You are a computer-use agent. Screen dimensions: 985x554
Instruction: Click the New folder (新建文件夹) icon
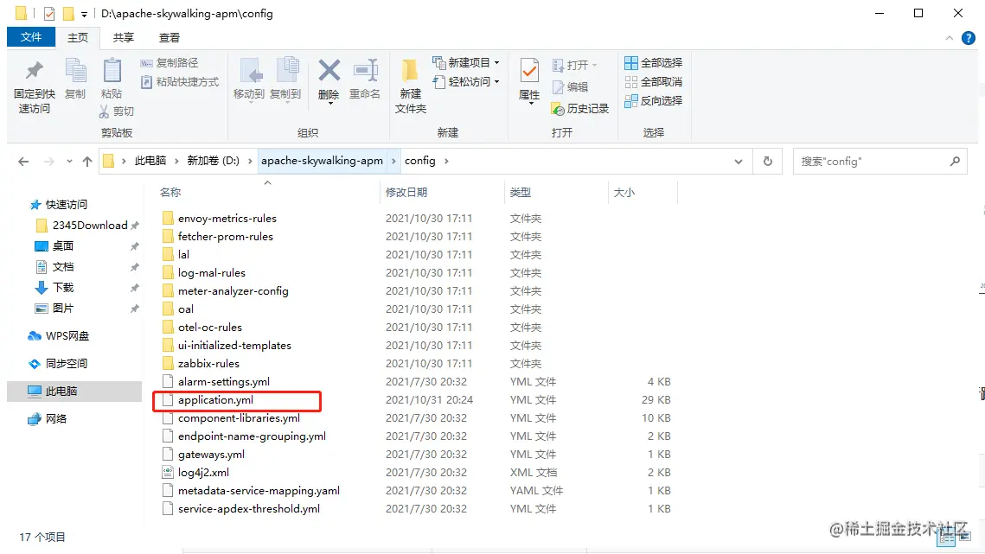410,70
